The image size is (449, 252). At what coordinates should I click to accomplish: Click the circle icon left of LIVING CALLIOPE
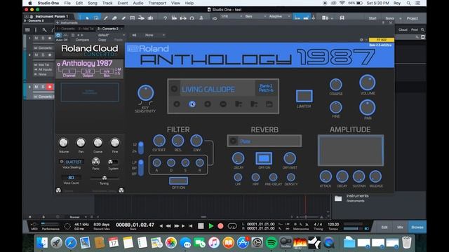pyautogui.click(x=174, y=89)
